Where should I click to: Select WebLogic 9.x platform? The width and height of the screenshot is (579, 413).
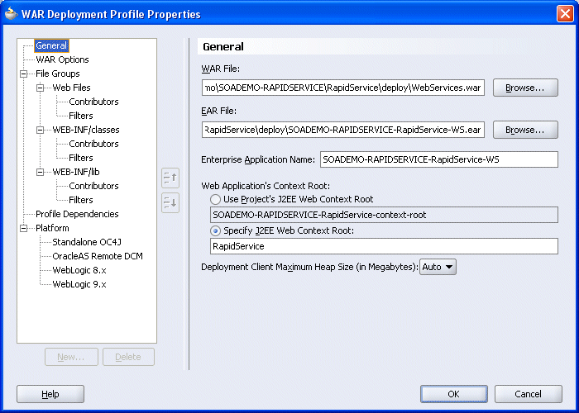coord(79,284)
